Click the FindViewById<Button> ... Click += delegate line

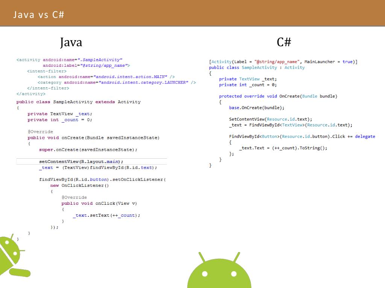pyautogui.click(x=302, y=136)
